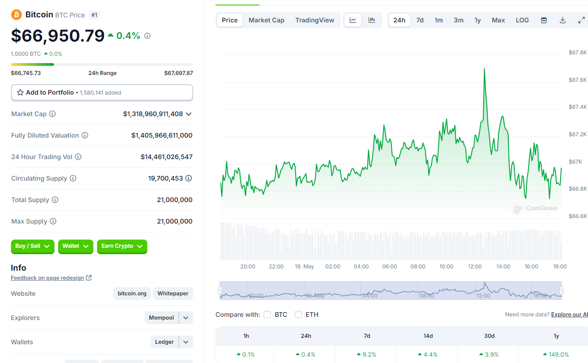Tick the ETH compare checkbox
588x363 pixels.
click(x=298, y=315)
